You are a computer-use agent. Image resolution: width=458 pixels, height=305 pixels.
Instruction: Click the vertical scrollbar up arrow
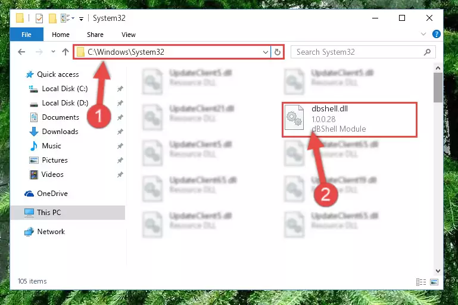pos(438,68)
